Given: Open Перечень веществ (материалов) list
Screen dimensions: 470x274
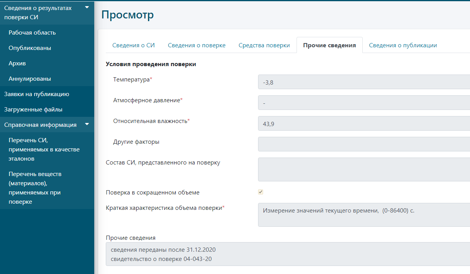Looking at the screenshot, I should [35, 188].
